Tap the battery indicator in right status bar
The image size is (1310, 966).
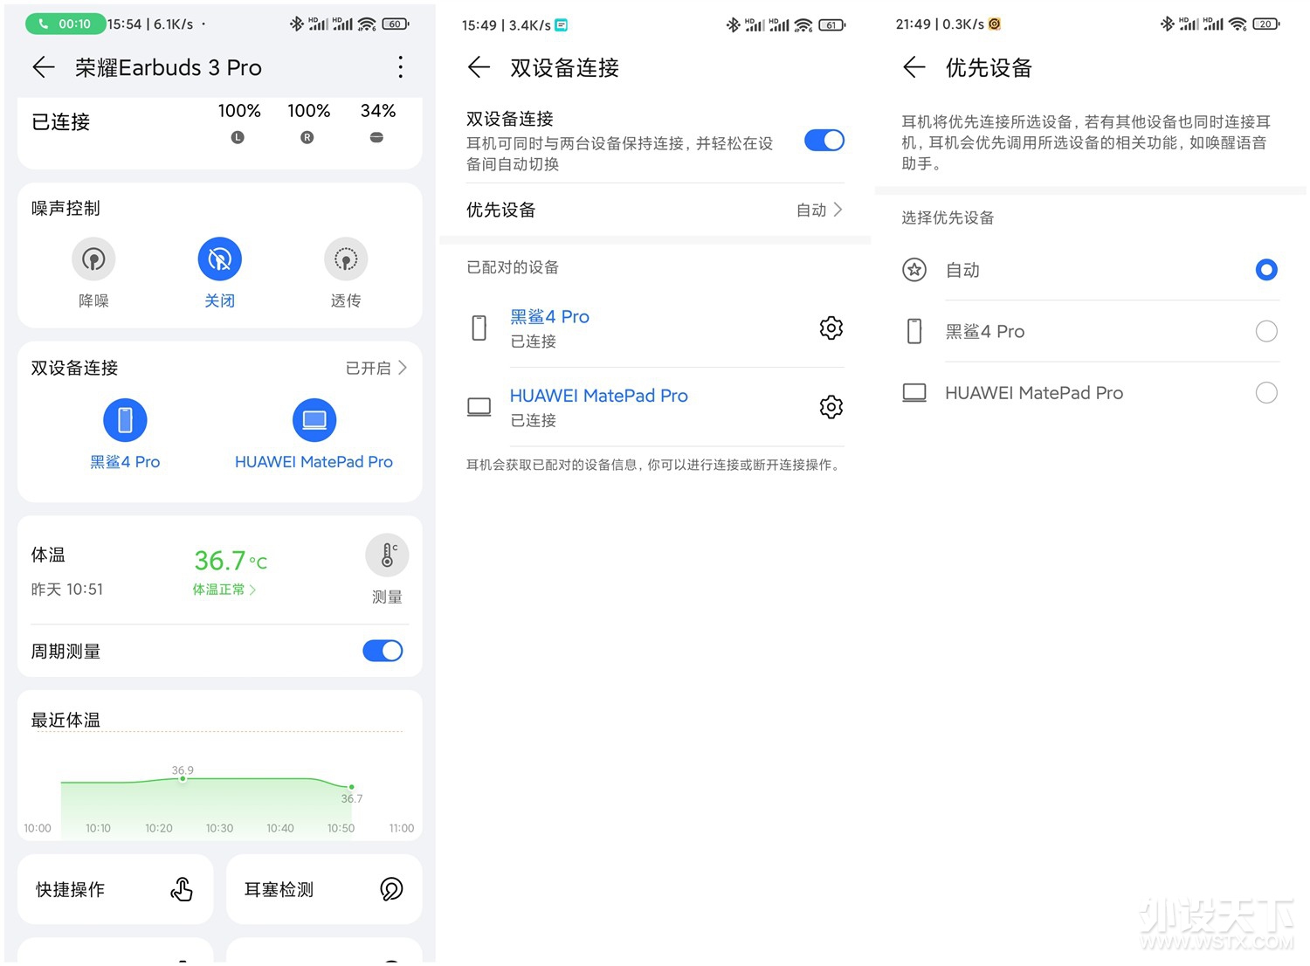click(x=1266, y=24)
